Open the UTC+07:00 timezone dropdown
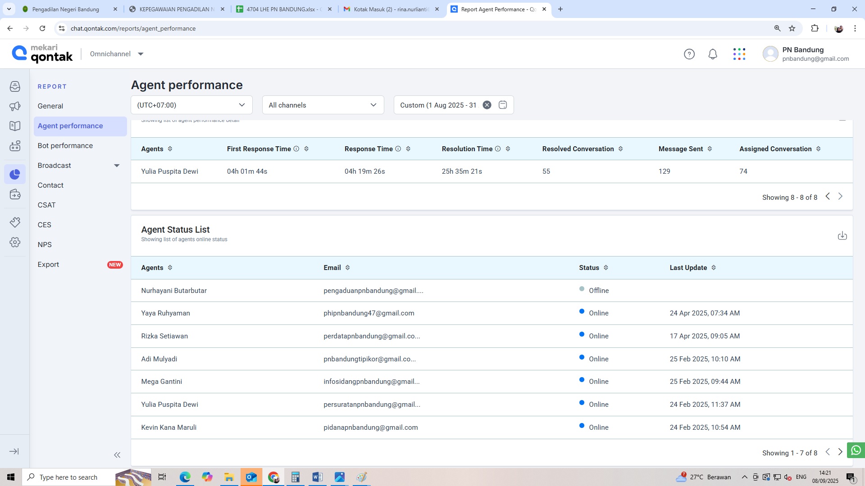This screenshot has width=865, height=486. pos(191,105)
